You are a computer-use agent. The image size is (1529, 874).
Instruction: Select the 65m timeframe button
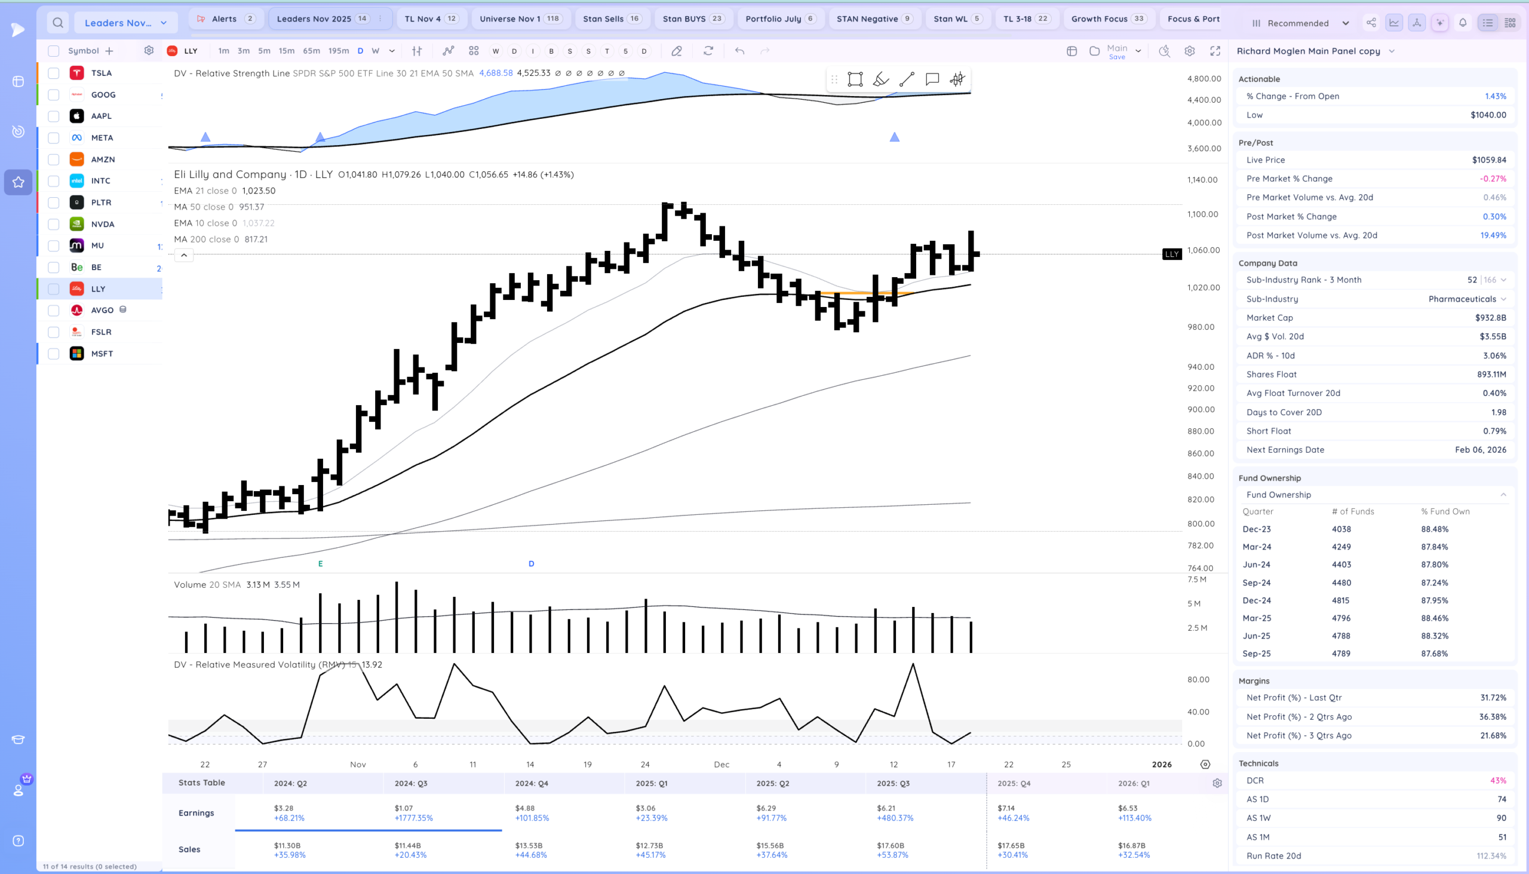311,51
